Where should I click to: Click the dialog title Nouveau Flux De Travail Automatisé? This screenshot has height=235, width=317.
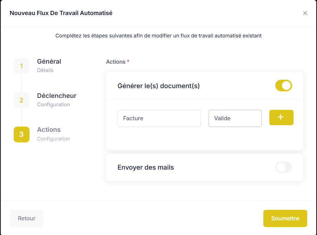point(61,13)
